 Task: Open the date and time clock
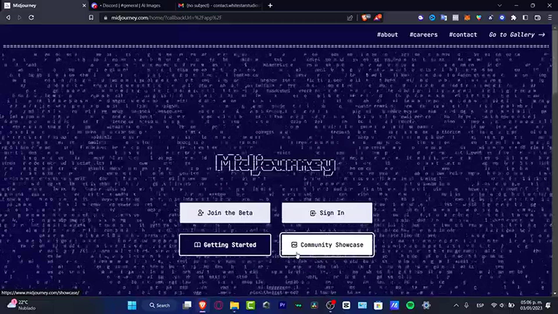pyautogui.click(x=531, y=305)
